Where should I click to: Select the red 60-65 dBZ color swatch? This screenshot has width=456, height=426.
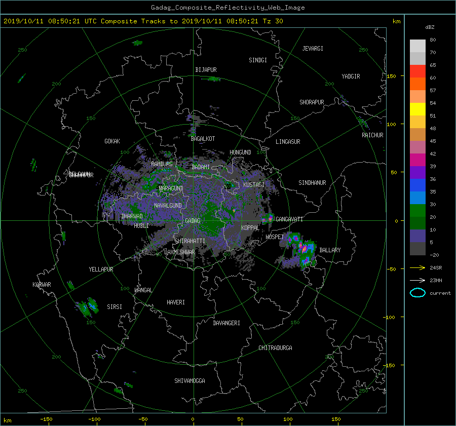click(x=417, y=71)
